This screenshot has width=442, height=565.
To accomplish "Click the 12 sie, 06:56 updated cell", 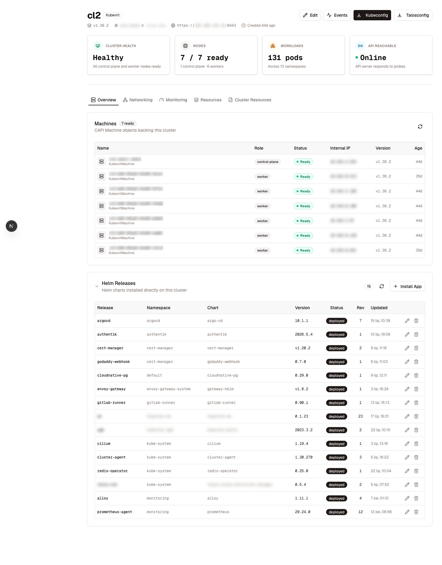I will click(381, 512).
